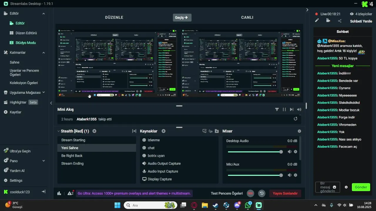Image resolution: width=376 pixels, height=211 pixels.
Task: Select the Display Capture source
Action: (179, 179)
